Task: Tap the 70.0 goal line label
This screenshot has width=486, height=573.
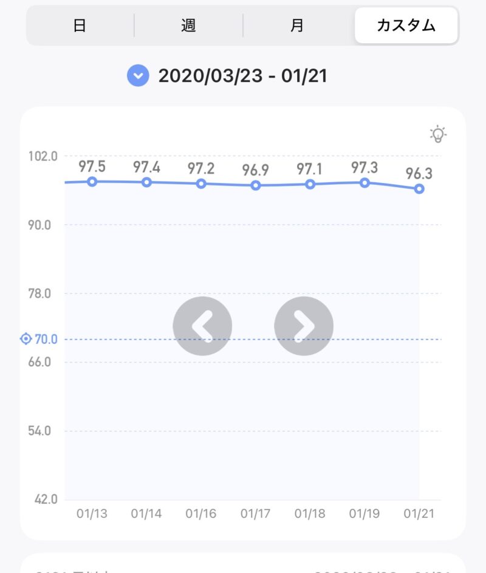Action: [46, 339]
